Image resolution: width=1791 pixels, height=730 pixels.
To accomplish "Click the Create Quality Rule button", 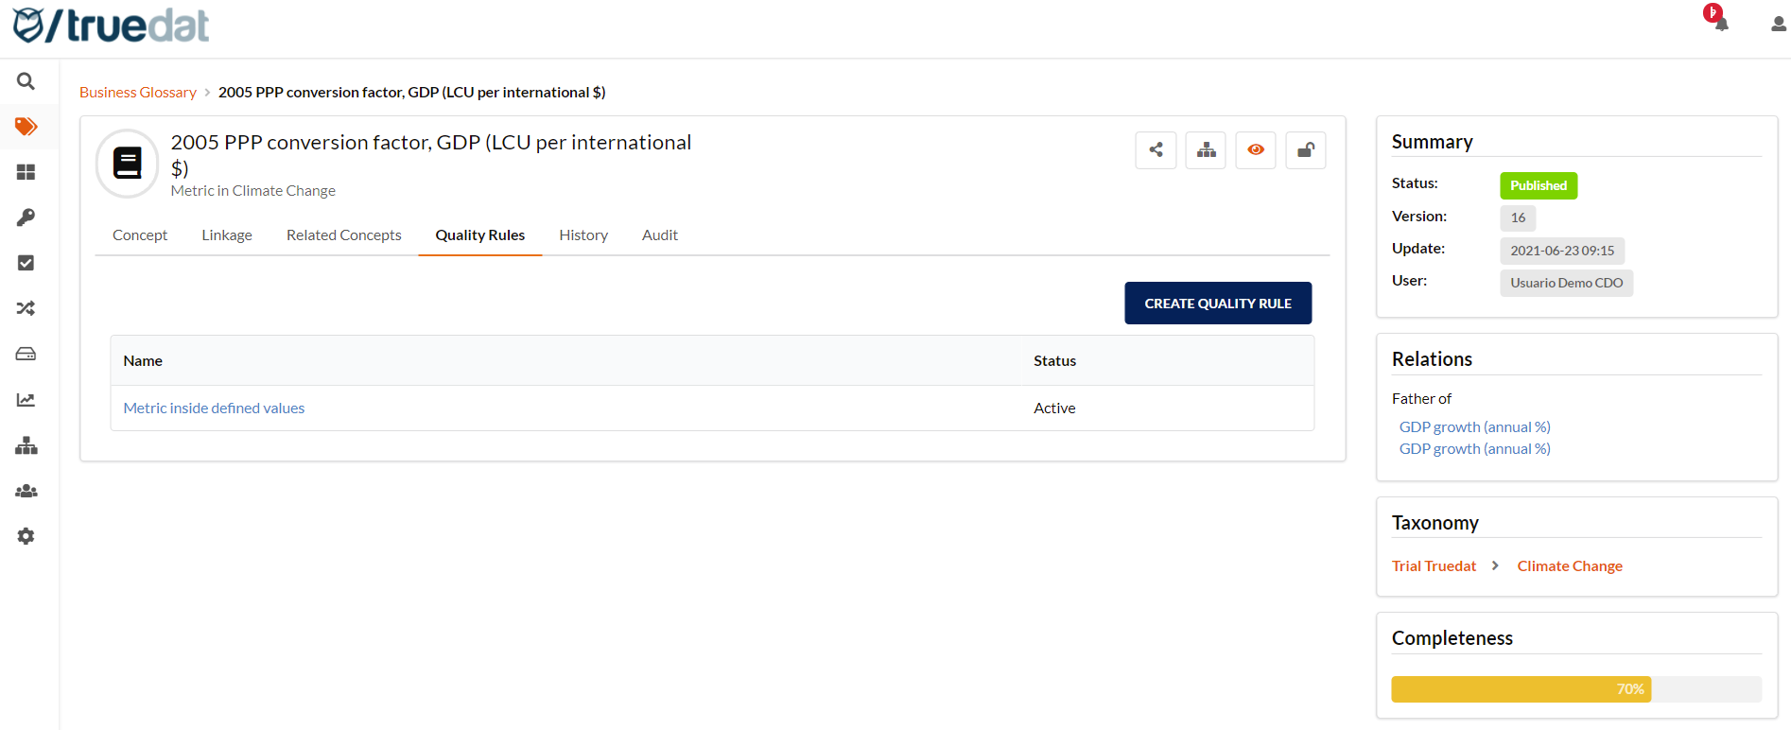I will (1218, 304).
